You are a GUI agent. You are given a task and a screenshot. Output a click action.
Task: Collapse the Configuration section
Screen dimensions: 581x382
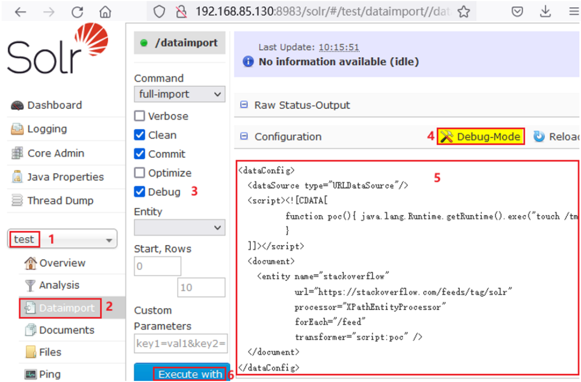point(244,136)
